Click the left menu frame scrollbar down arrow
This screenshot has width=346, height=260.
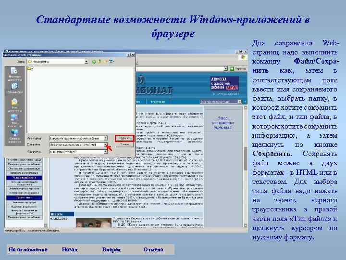(46, 225)
